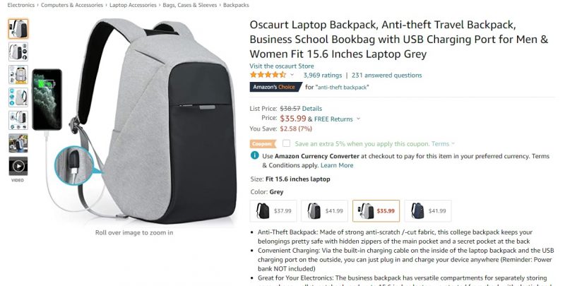The height and width of the screenshot is (286, 565).
Task: Expand the star ratings dropdown arrow
Action: pos(292,75)
